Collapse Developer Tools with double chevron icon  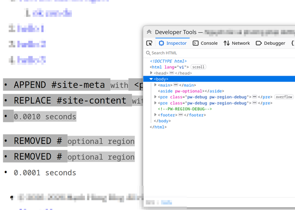point(149,32)
